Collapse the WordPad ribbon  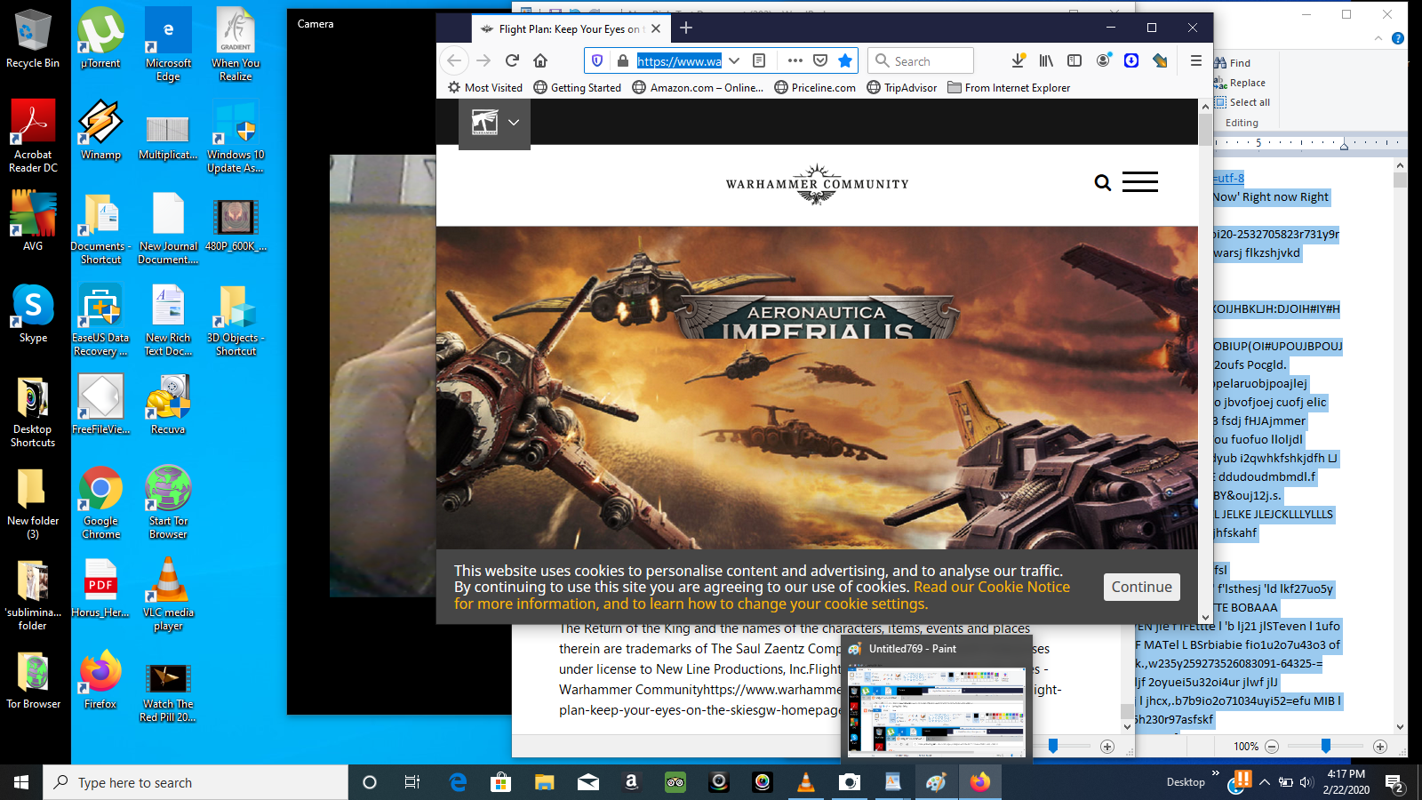(1378, 38)
